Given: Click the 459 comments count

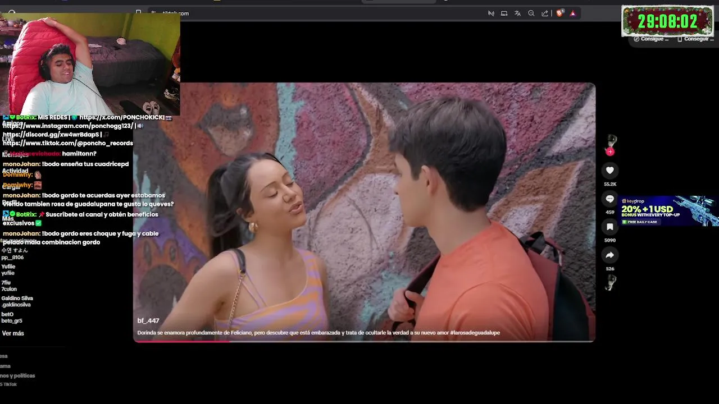Looking at the screenshot, I should pos(610,212).
